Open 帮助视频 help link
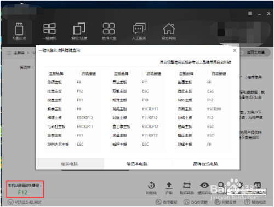This screenshot has width=274, height=207. click(255, 202)
